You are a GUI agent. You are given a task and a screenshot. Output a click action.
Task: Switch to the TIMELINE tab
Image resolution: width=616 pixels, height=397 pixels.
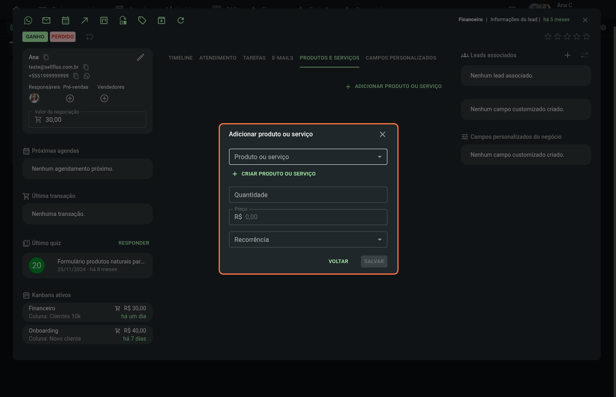pos(181,58)
